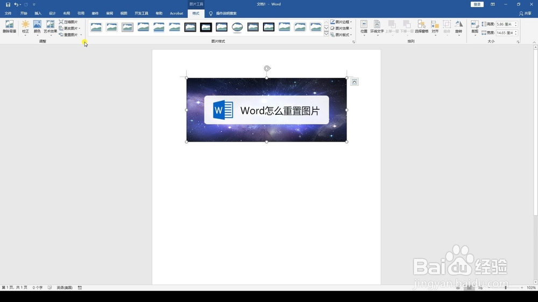This screenshot has width=538, height=302.
Task: Open the Size group dialog launcher
Action: point(518,42)
